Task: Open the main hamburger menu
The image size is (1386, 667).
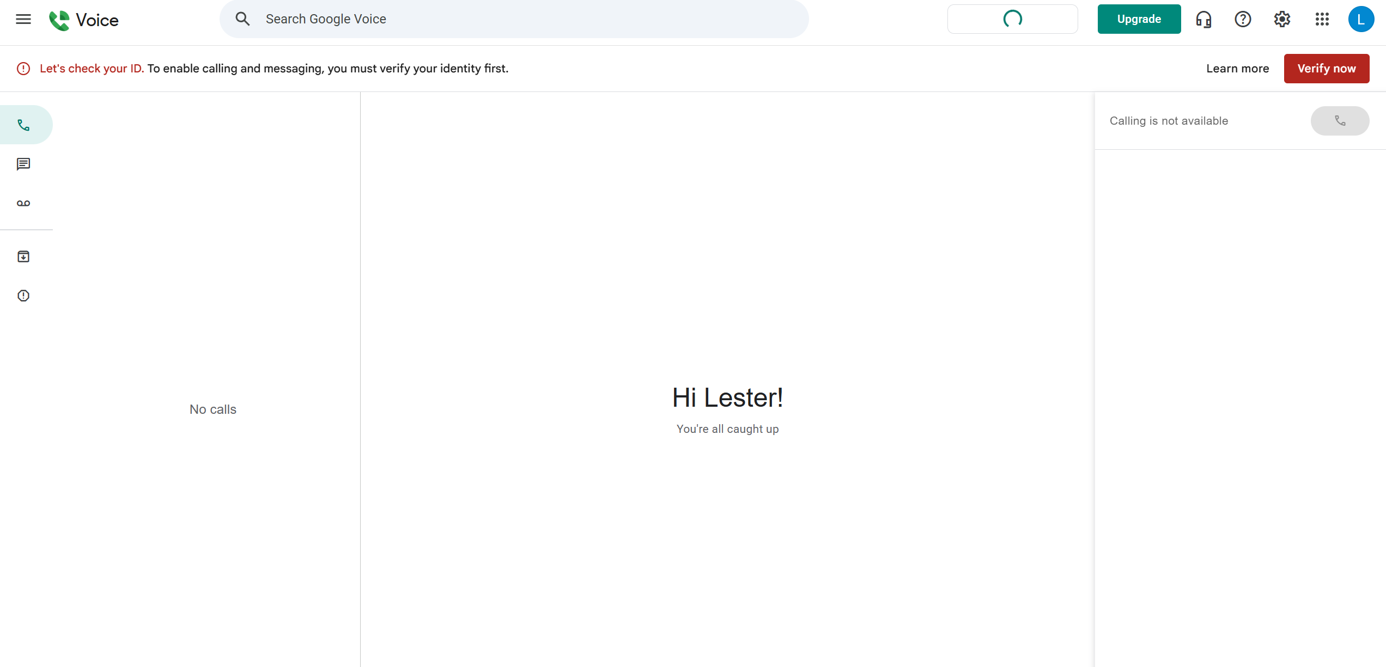Action: click(23, 20)
